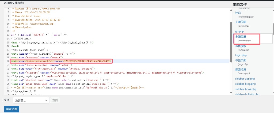Open sidebar-bulletin.php theme file
This screenshot has width=274, height=113.
247,94
